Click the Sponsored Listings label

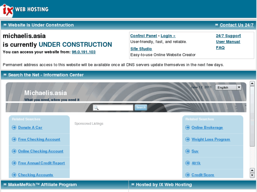coord(89,124)
